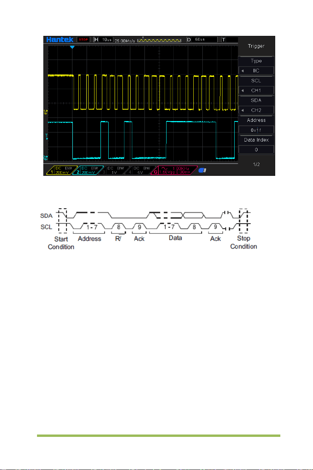Click the D delay icon

coord(189,39)
